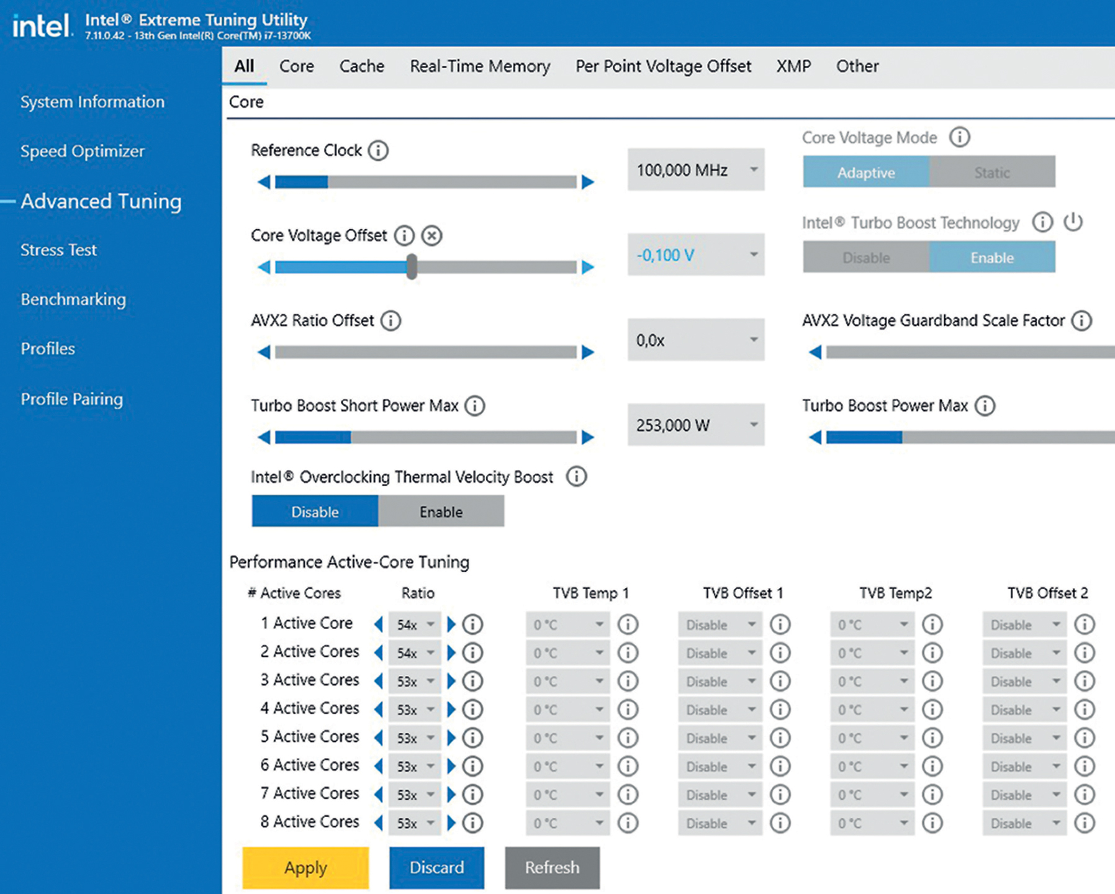
Task: Discard the pending tuning changes
Action: [x=436, y=867]
